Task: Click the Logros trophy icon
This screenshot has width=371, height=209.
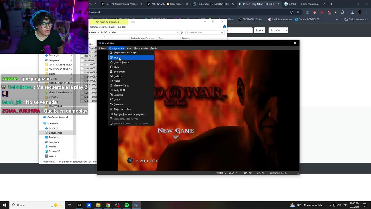Action: (111, 99)
